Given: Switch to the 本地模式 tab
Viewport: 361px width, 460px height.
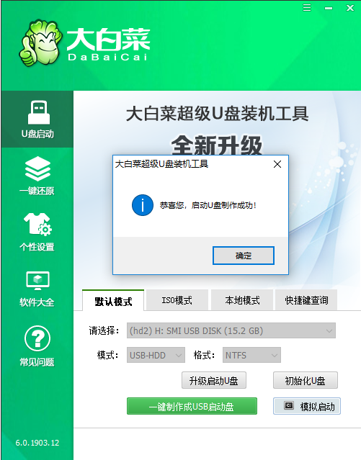Looking at the screenshot, I should (x=242, y=300).
